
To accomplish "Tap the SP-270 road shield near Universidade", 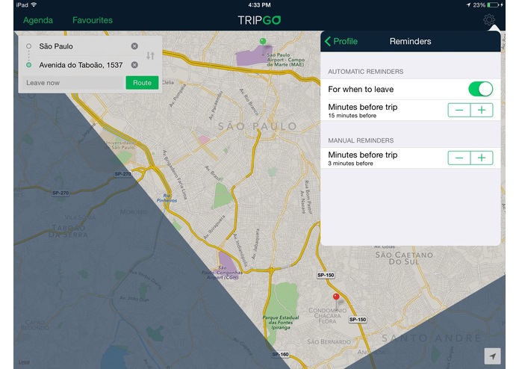I will [122, 174].
